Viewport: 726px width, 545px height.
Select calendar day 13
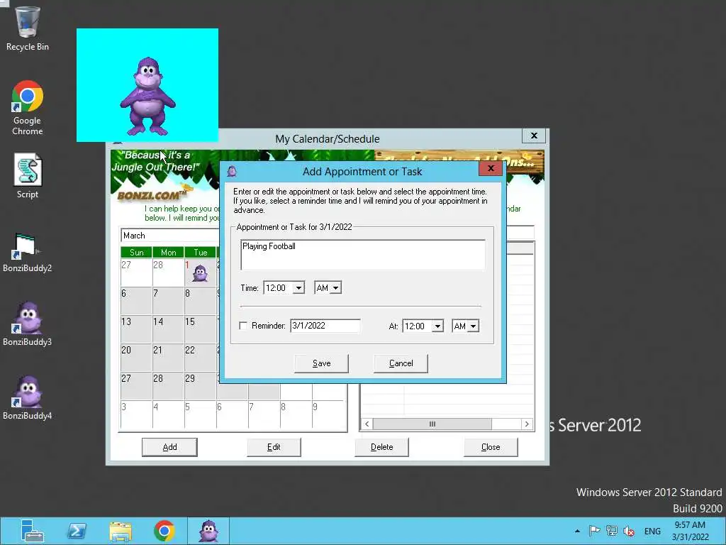point(136,329)
